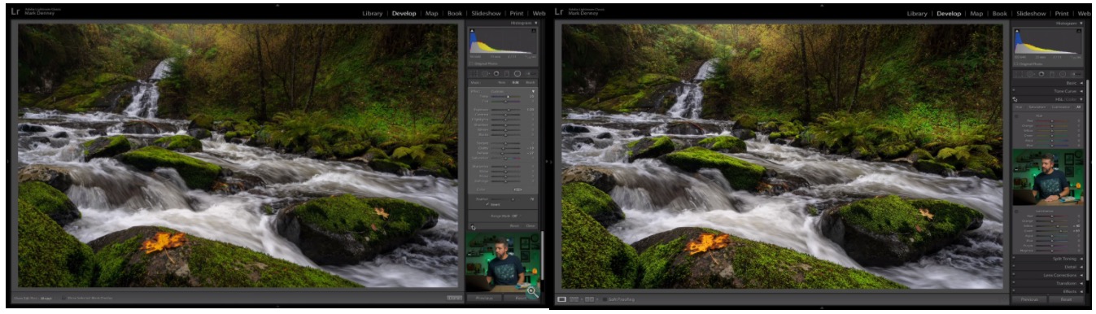Select Hue tab in HSL panel
This screenshot has height=314, width=1096.
tap(1019, 107)
